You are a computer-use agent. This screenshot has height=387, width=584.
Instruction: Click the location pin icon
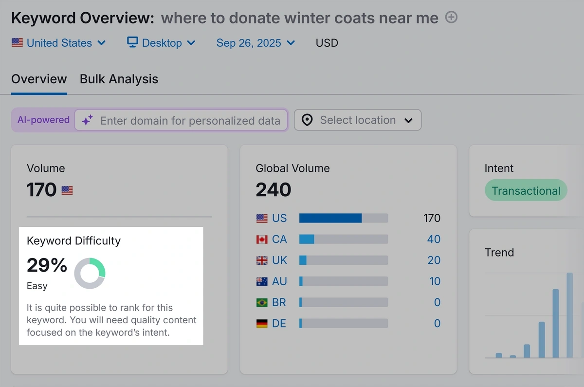tap(307, 120)
